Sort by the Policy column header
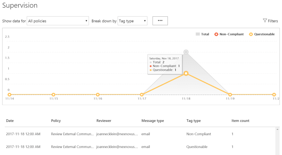 coord(56,120)
